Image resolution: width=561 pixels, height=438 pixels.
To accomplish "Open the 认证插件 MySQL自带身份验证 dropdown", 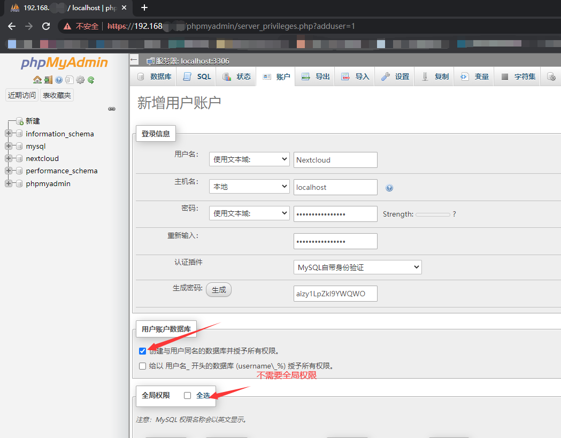I will [357, 267].
